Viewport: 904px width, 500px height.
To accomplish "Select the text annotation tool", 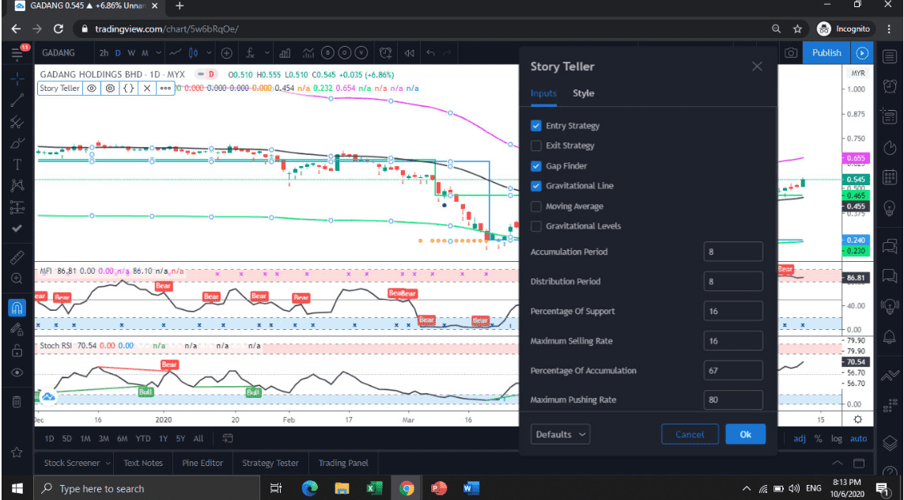I will pyautogui.click(x=17, y=165).
